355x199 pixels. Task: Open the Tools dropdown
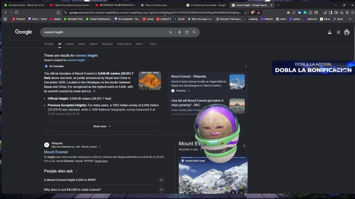[x=154, y=44]
